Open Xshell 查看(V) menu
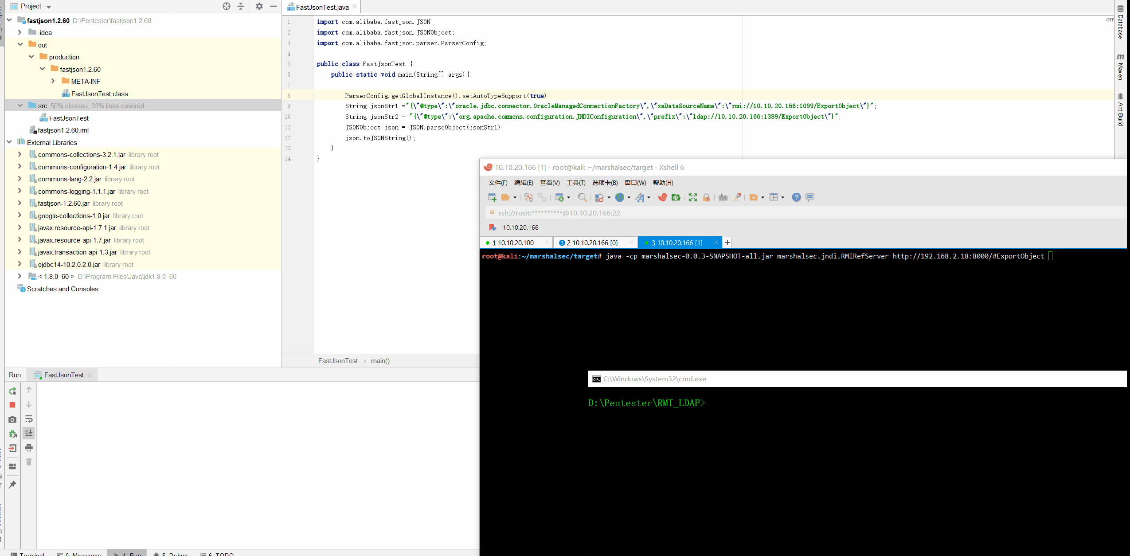 pyautogui.click(x=550, y=183)
